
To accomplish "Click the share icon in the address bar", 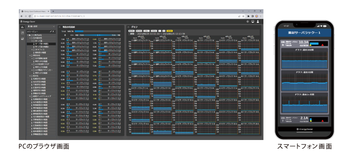I will (239, 16).
